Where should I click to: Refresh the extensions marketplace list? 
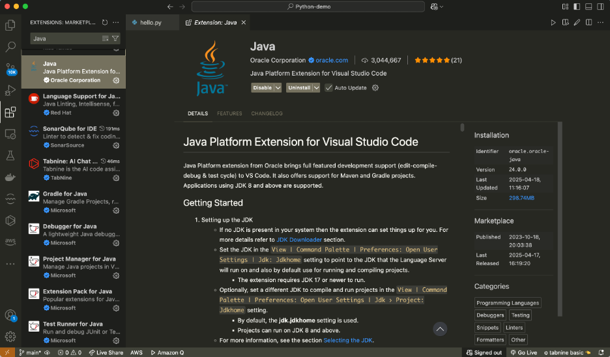click(105, 23)
